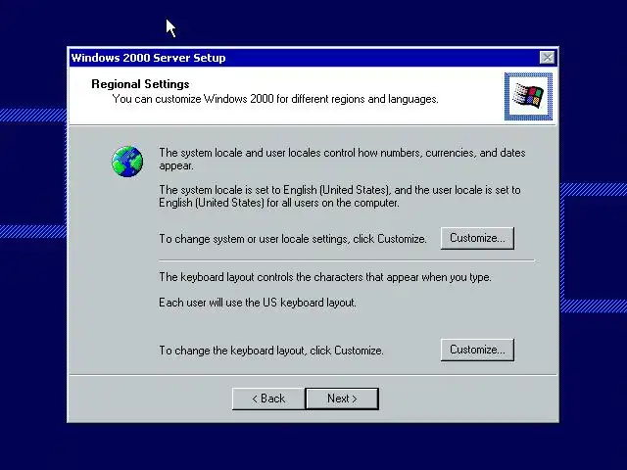Click the 'Windows 2000 Server Setup' title bar
This screenshot has width=627, height=470.
pyautogui.click(x=313, y=58)
